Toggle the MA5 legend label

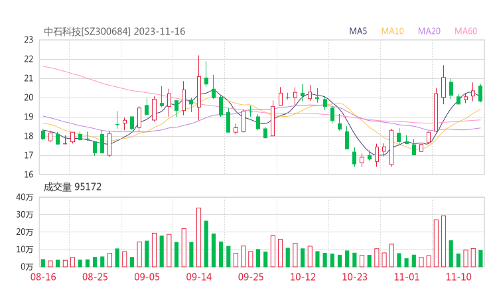click(x=358, y=31)
